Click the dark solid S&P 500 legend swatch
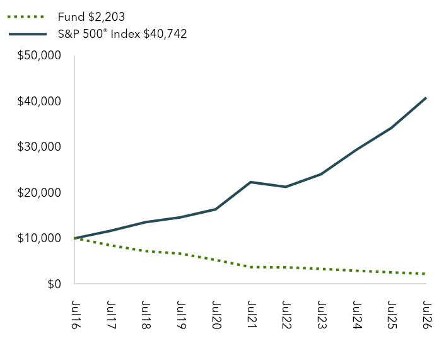439x348 pixels. tap(28, 34)
